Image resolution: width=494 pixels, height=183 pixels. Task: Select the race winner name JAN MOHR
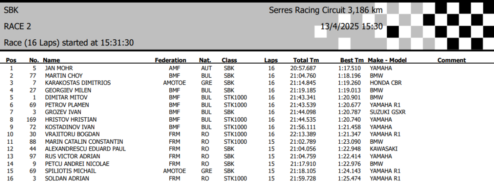(x=59, y=68)
